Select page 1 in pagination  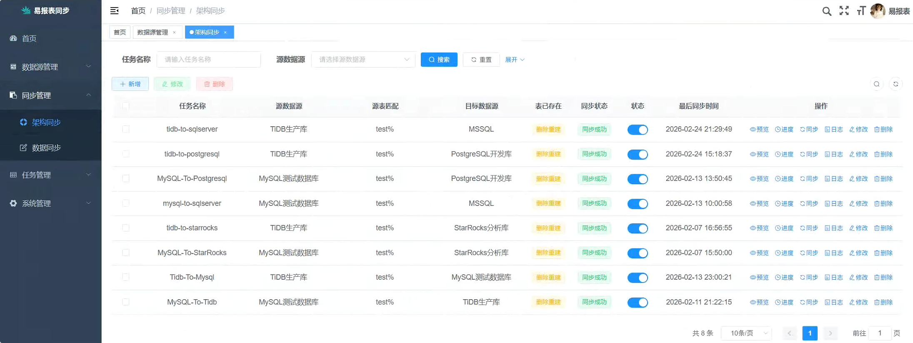(810, 333)
